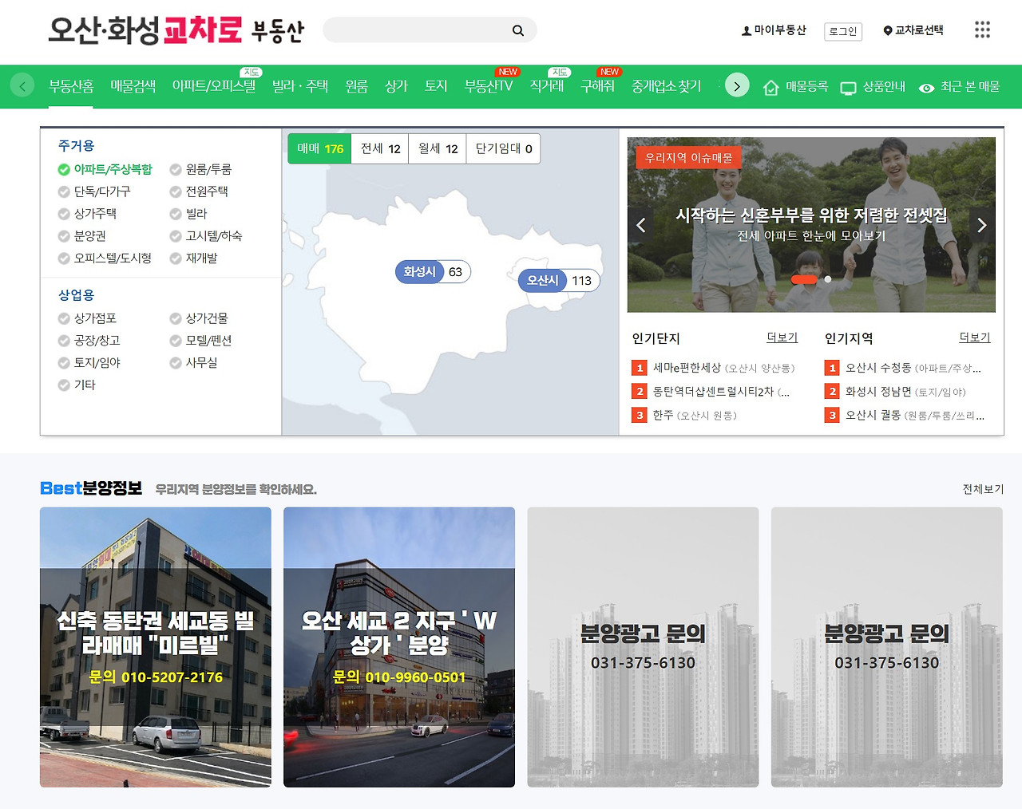Viewport: 1022px width, 809px height.
Task: Select 모텔/펜션 commercial type
Action: [x=200, y=341]
